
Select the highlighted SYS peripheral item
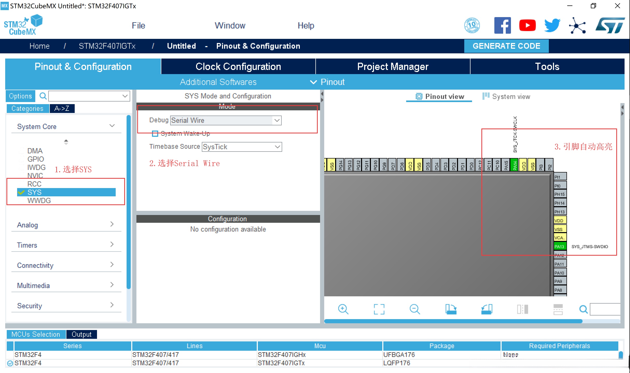(x=34, y=192)
